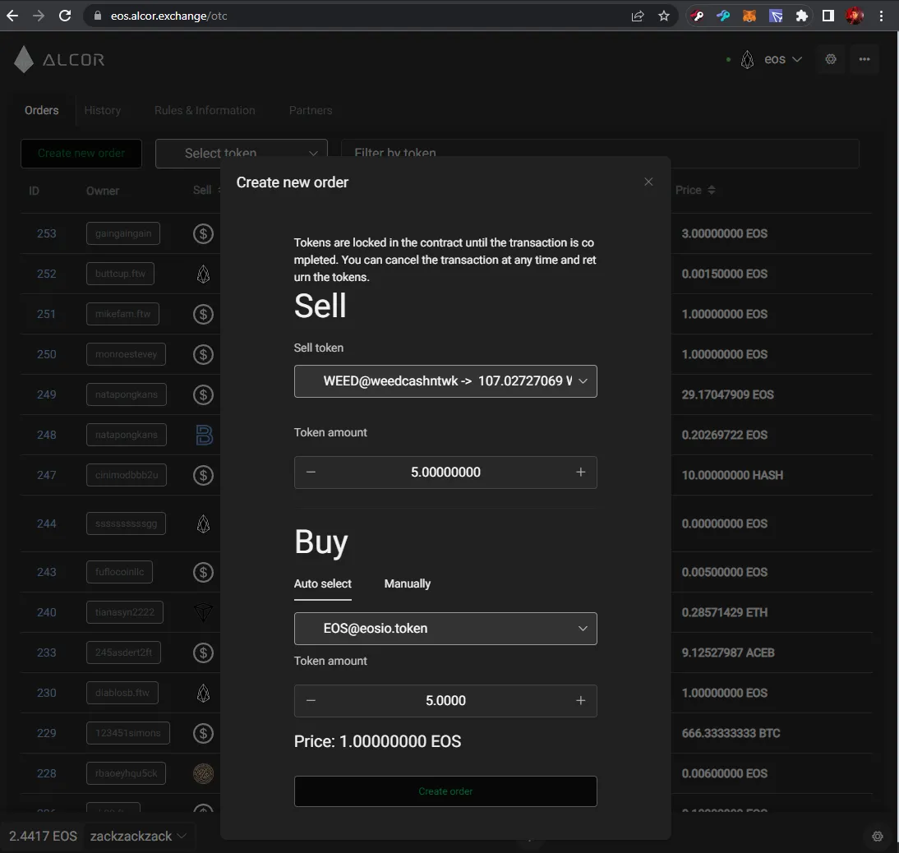Screen dimensions: 899x853
Task: Open the EOS network selector dropdown
Action: [773, 60]
